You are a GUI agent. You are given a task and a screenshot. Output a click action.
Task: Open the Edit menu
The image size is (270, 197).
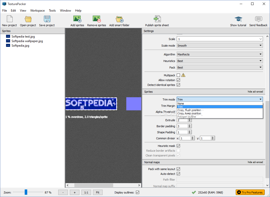click(x=13, y=11)
